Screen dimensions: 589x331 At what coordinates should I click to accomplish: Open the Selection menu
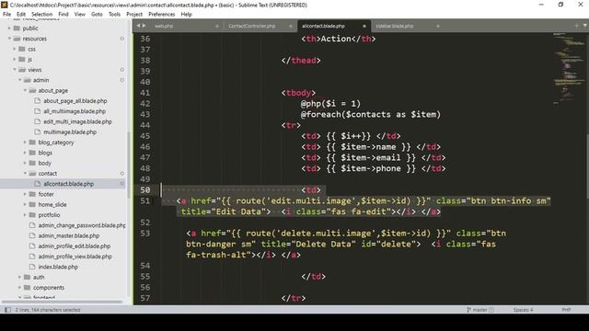coord(41,15)
